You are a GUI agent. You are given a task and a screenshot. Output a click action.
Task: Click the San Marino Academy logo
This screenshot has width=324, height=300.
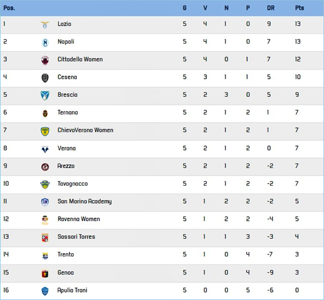[x=45, y=202]
